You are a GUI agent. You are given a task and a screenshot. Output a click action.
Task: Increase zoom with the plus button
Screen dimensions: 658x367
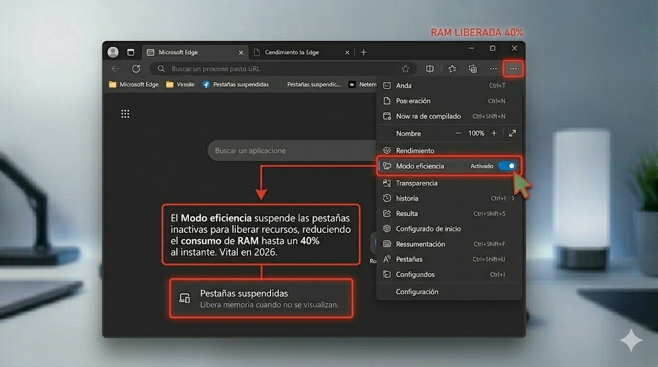point(494,133)
